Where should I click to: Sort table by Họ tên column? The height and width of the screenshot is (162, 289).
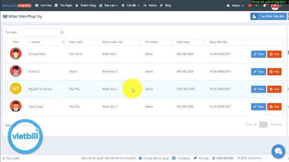(x=46, y=42)
